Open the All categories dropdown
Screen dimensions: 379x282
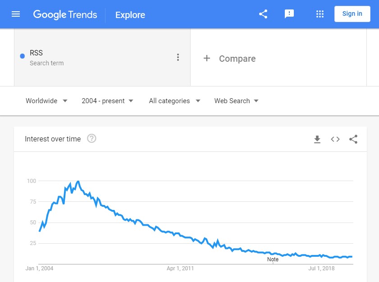tap(174, 101)
